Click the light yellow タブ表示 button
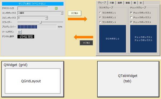This screenshot has height=99, width=161. (75, 13)
